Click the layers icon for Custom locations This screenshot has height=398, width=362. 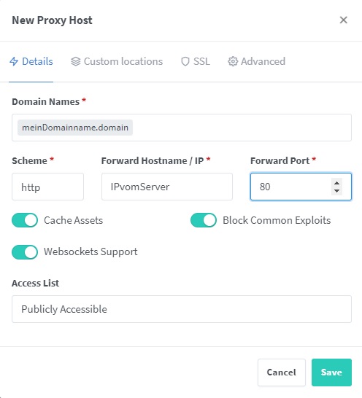(75, 61)
